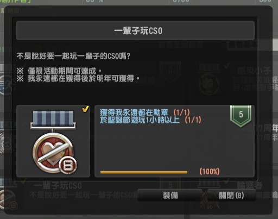Click the dimmed zombie face medal icon

[x=209, y=84]
